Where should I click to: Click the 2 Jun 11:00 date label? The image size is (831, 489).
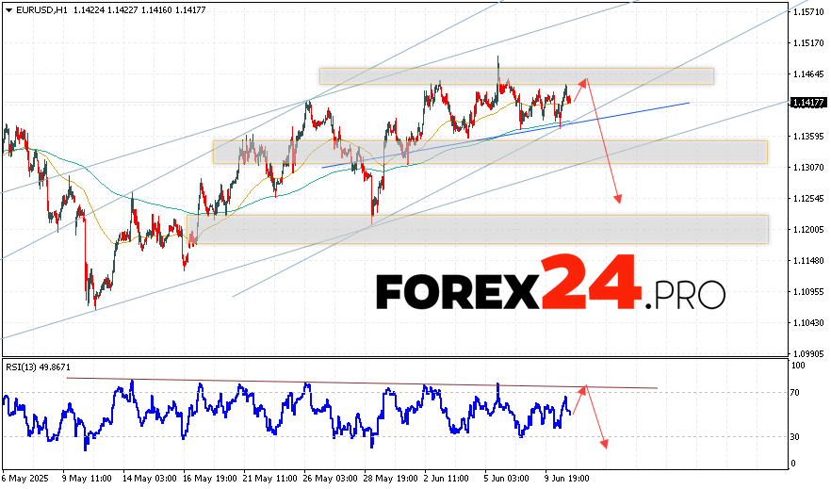(x=441, y=478)
